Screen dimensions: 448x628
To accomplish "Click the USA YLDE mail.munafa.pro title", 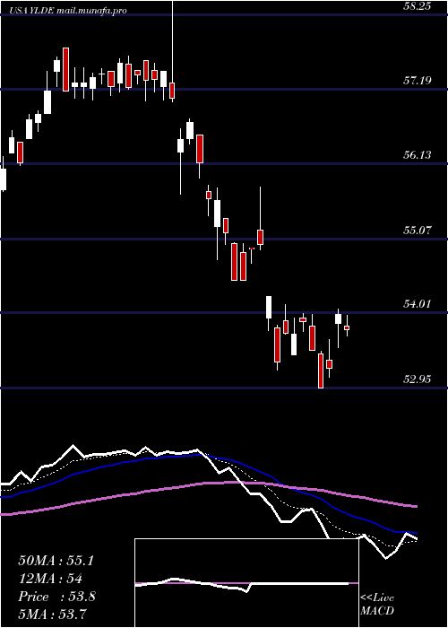I will (x=69, y=11).
